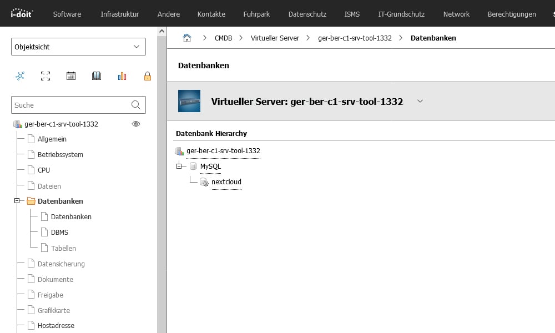Open the Berechtigungen menu
555x333 pixels.
512,14
